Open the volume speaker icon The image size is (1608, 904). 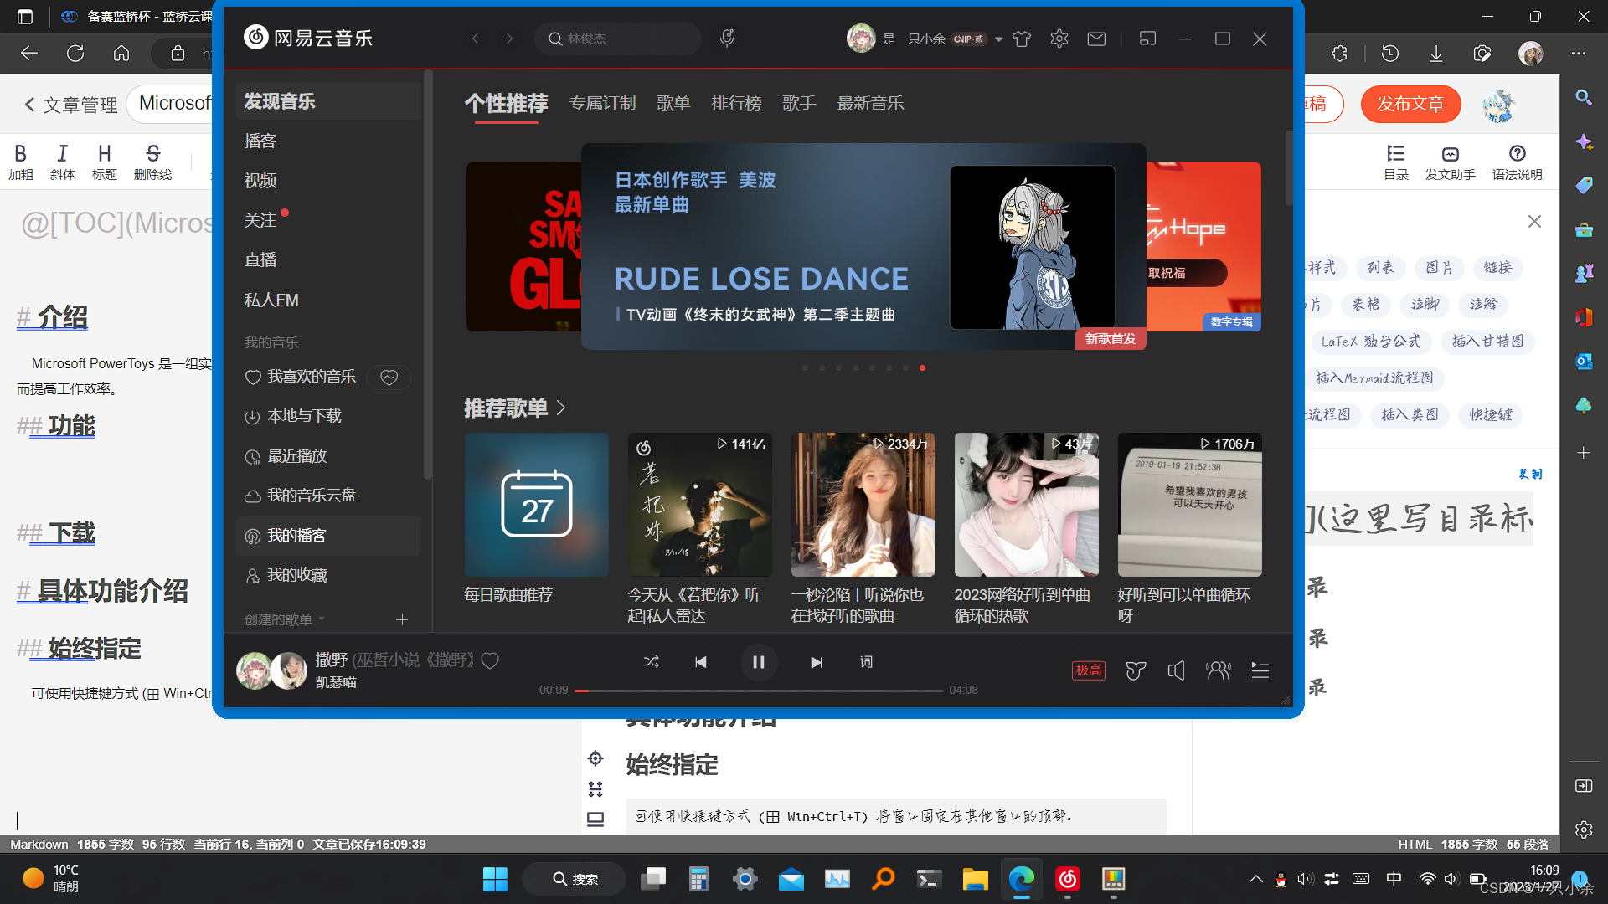pos(1176,670)
